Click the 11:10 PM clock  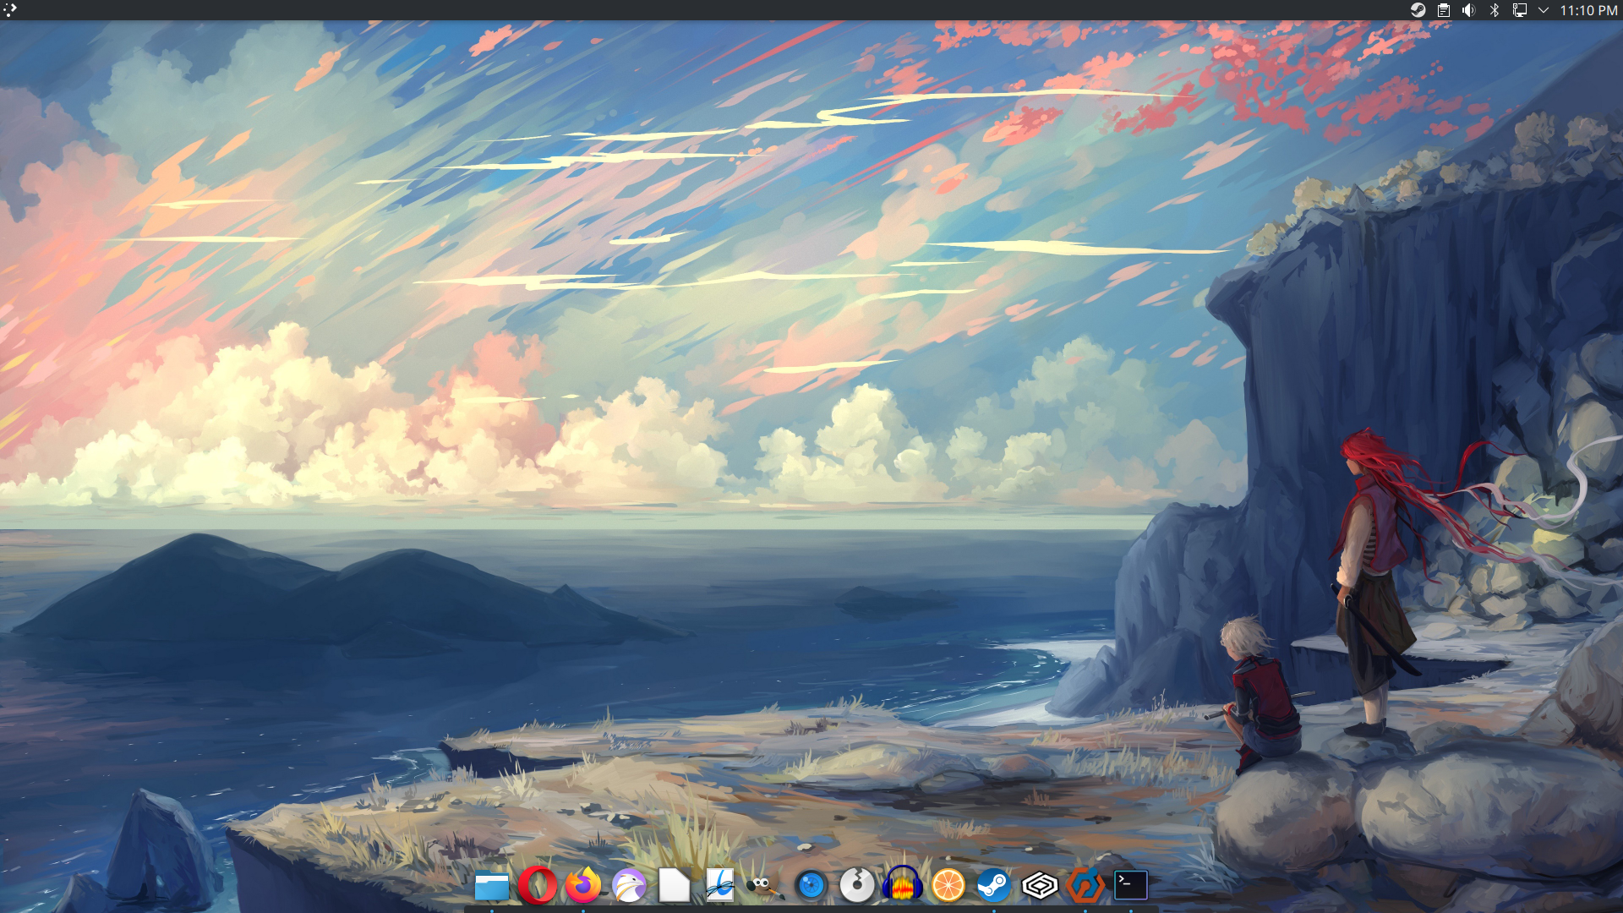pos(1588,10)
